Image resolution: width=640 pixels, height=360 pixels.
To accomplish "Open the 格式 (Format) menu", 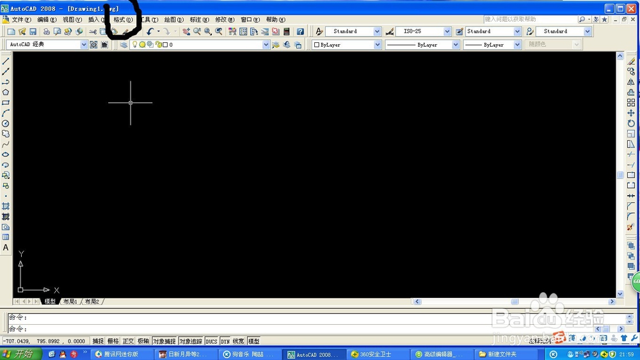I will 124,20.
